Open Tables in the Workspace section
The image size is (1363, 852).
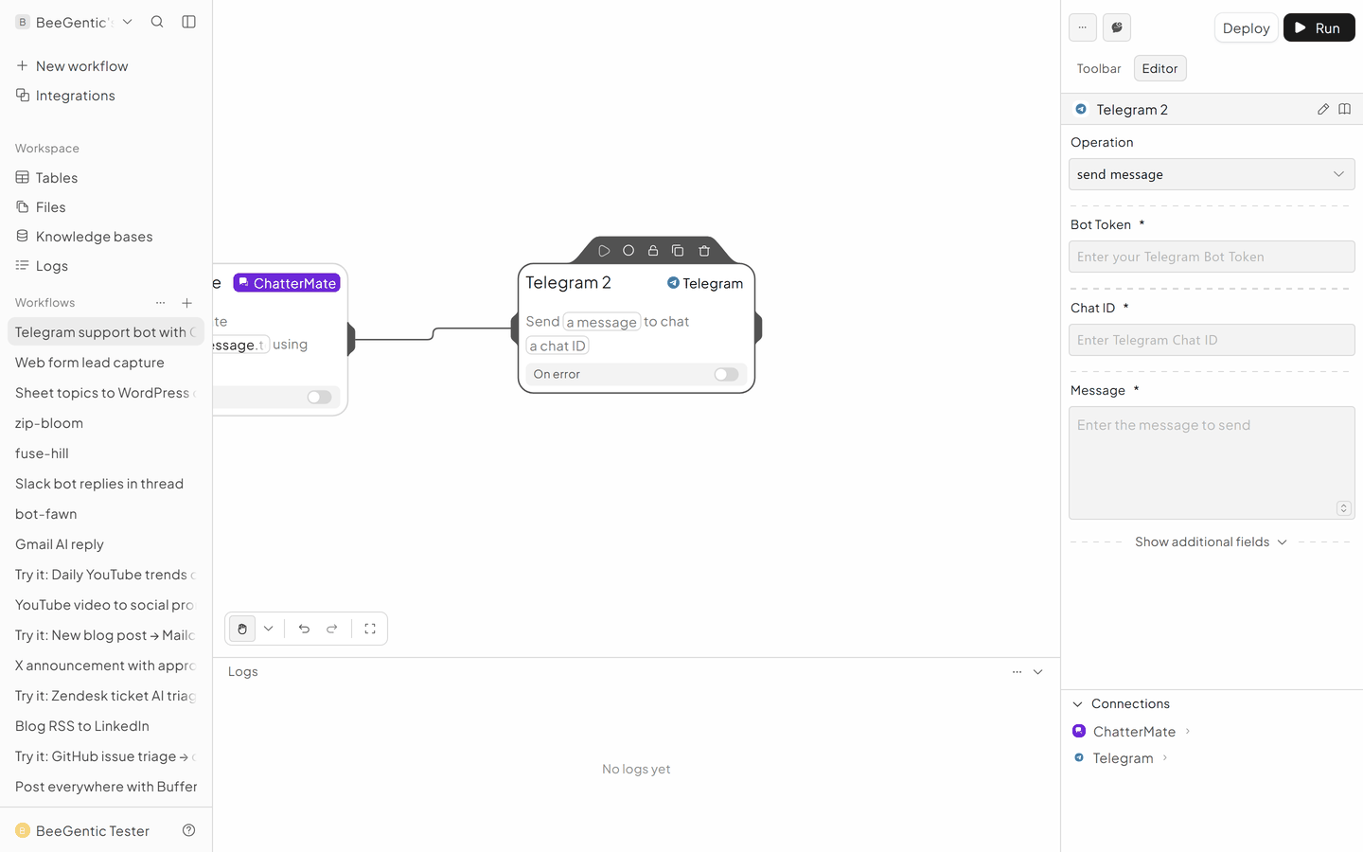(x=106, y=178)
